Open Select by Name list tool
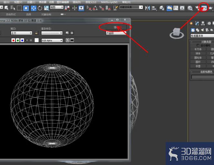Viewport: 214px width, 165px height. pyautogui.click(x=13, y=8)
